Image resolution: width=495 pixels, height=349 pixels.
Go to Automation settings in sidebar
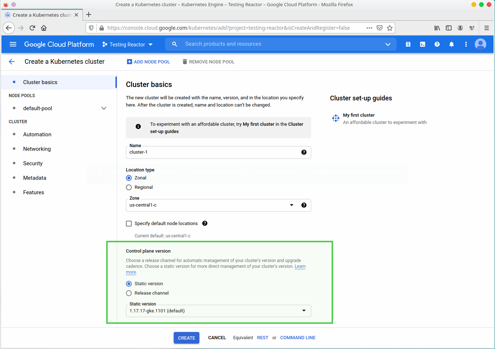pos(37,134)
